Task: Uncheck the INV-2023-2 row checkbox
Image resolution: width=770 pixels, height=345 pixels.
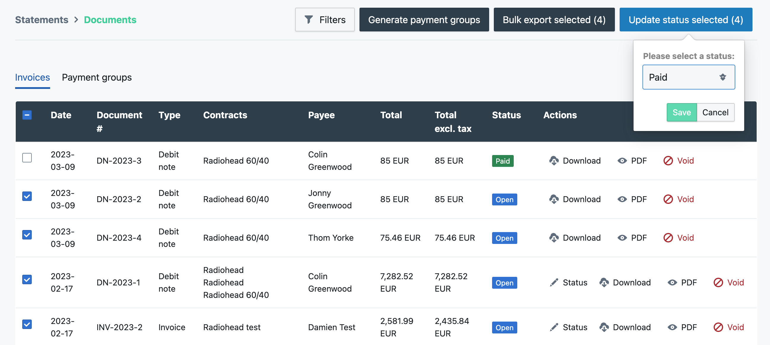Action: [27, 324]
